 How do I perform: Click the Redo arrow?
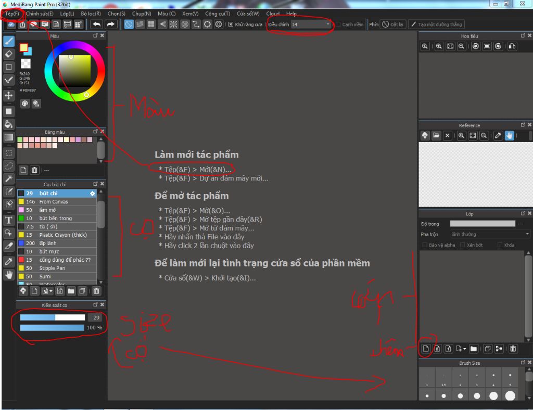pos(110,24)
